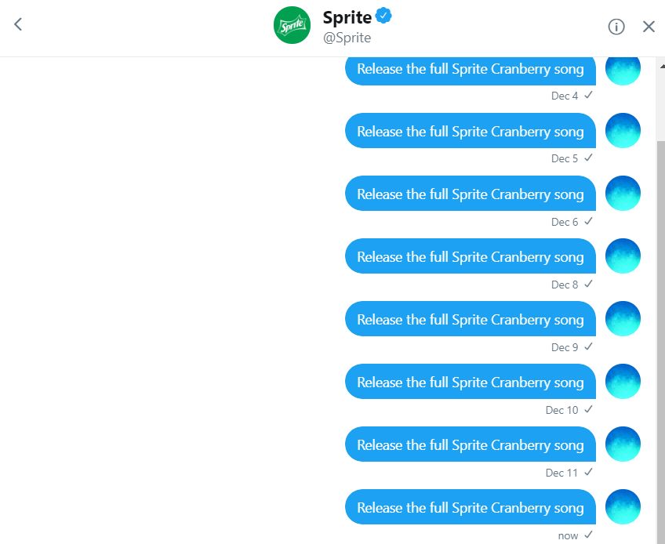Click the sender avatar next to the Dec 8 message

[x=623, y=256]
